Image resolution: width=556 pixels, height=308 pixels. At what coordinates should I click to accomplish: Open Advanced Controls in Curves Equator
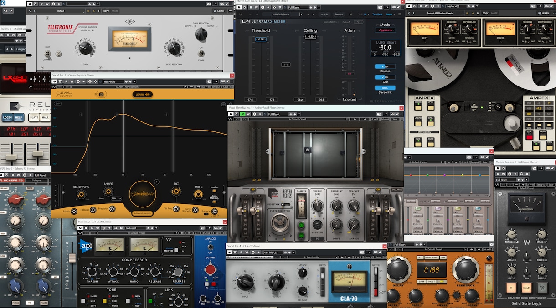(x=142, y=213)
